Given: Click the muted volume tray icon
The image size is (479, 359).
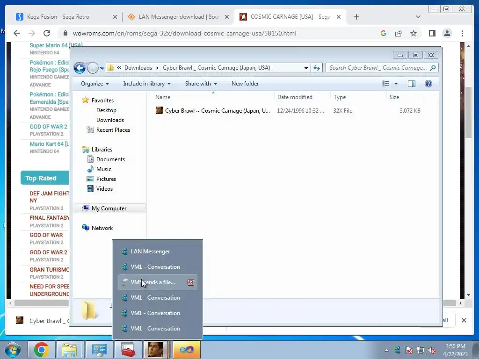Looking at the screenshot, I should pyautogui.click(x=432, y=351).
